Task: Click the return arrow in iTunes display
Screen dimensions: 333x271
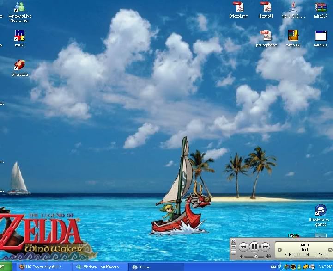Action: coord(330,250)
